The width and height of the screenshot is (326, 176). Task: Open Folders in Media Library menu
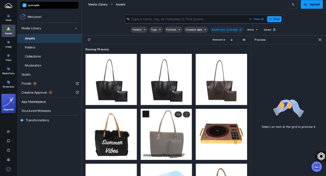pyautogui.click(x=30, y=48)
